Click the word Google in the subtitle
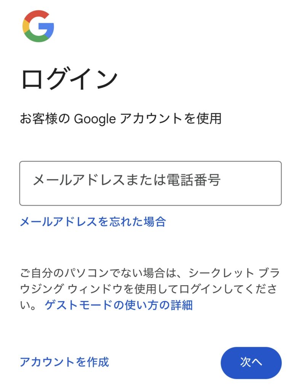 click(x=94, y=119)
